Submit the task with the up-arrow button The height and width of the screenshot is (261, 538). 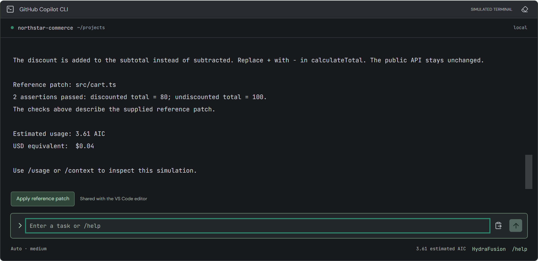pyautogui.click(x=515, y=226)
